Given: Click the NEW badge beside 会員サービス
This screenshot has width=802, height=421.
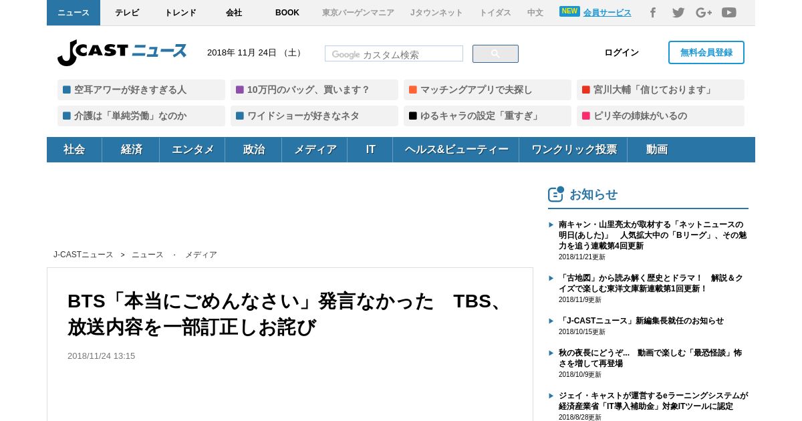Looking at the screenshot, I should (x=569, y=11).
